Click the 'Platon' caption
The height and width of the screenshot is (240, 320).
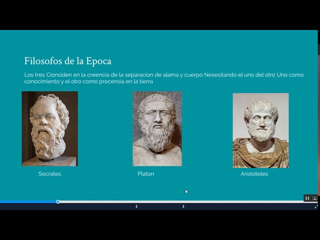pyautogui.click(x=145, y=174)
